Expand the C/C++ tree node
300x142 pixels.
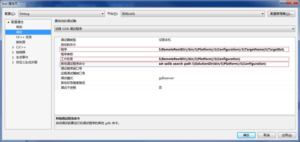coord(13,47)
